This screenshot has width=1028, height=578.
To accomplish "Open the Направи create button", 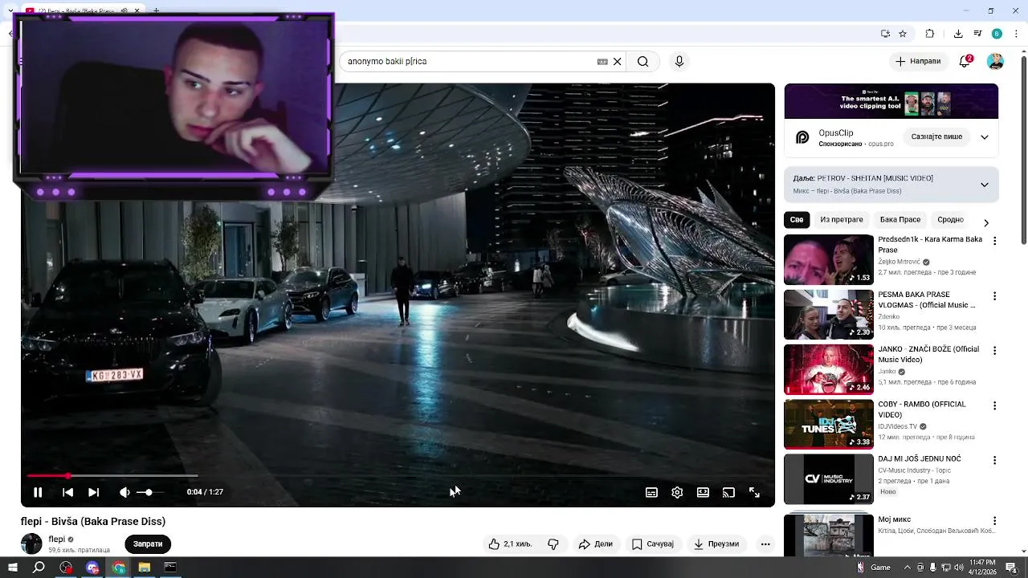I will click(x=917, y=61).
